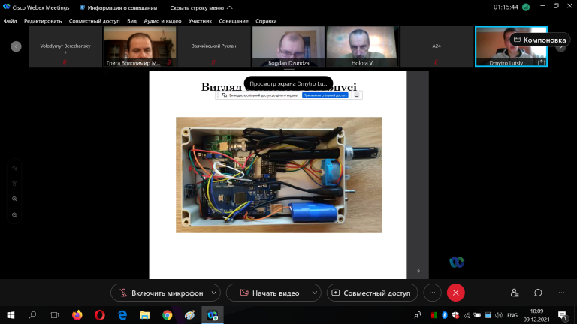Screen dimensions: 577x324
Task: Expand microphone options dropdown arrow
Action: tap(214, 292)
